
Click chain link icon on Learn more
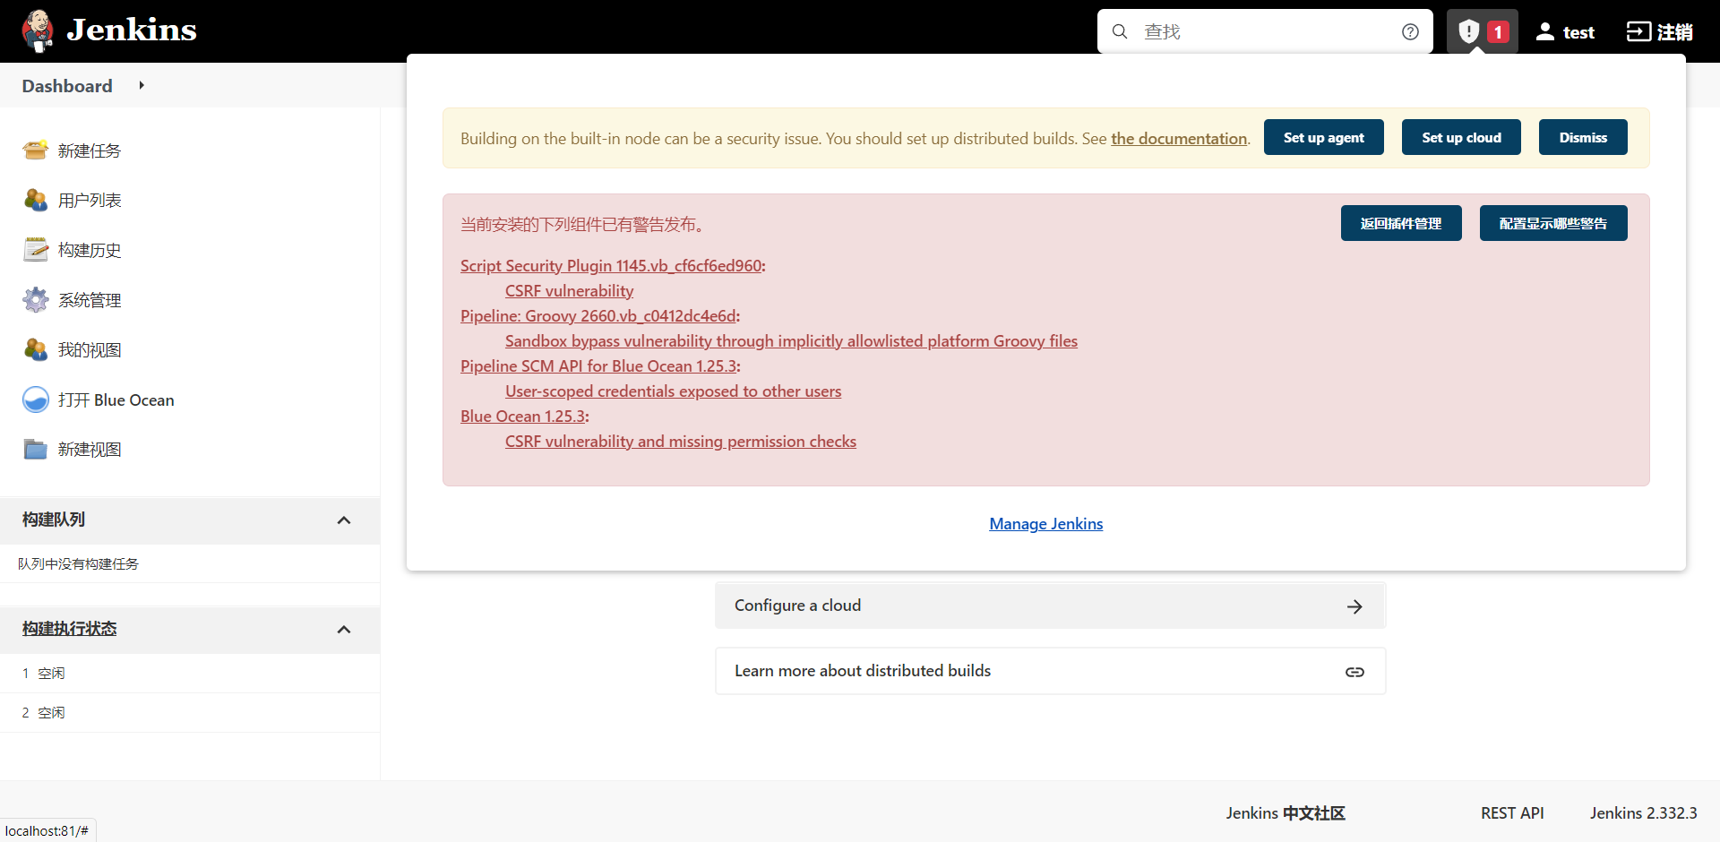(x=1354, y=672)
